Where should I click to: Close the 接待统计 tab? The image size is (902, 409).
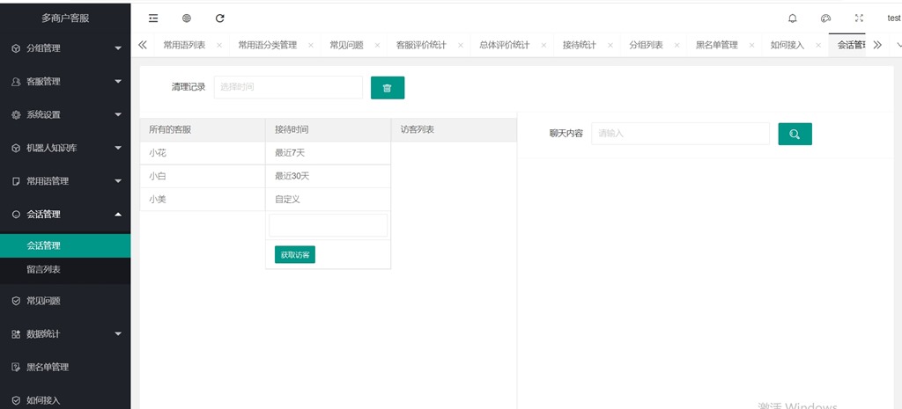(610, 46)
